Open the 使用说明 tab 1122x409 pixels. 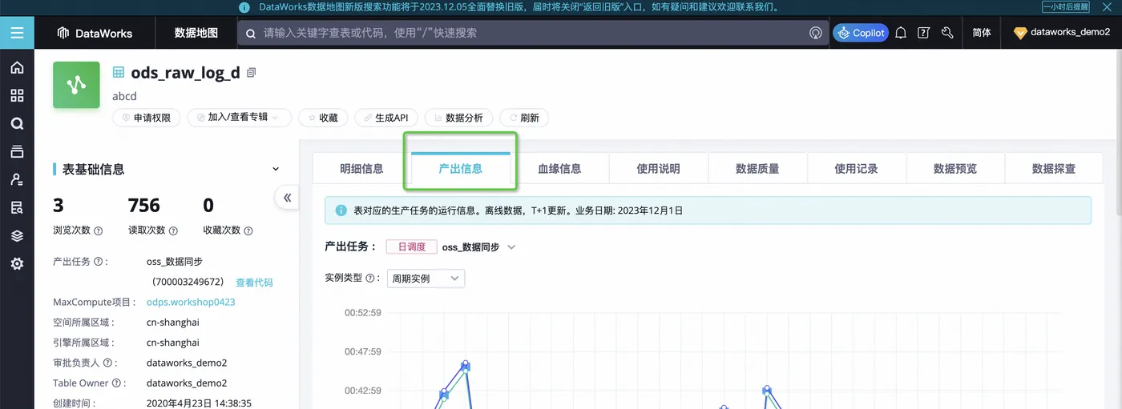[658, 169]
